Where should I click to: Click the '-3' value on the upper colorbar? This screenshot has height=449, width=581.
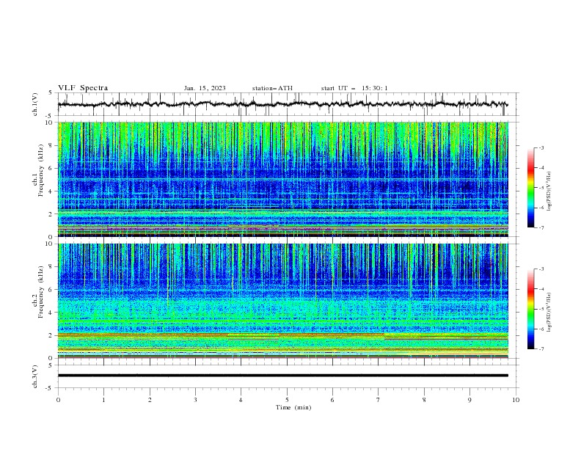tap(541, 147)
